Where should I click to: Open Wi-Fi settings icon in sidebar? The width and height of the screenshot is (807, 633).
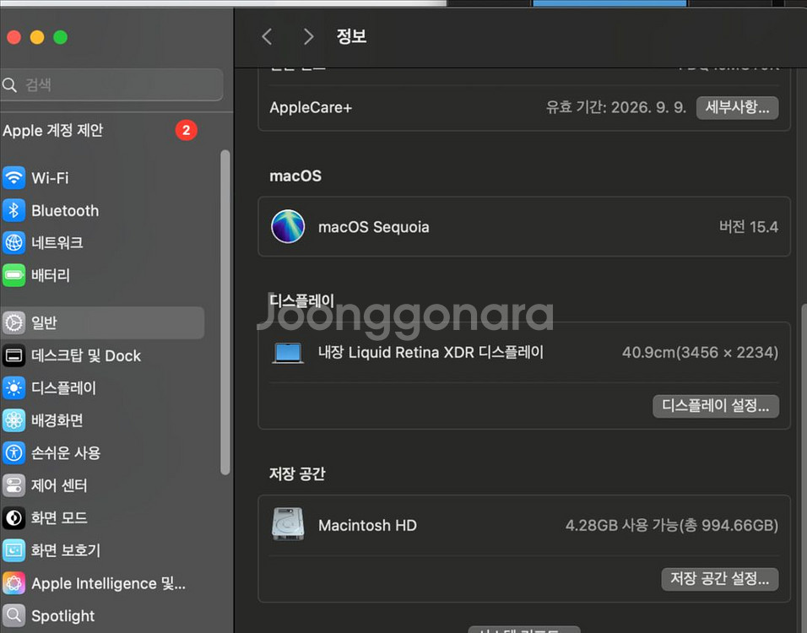tap(14, 178)
